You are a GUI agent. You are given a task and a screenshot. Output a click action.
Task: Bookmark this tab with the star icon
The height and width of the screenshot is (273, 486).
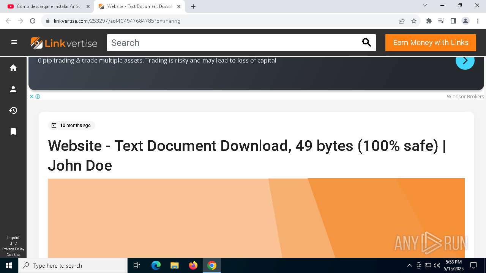click(x=414, y=21)
